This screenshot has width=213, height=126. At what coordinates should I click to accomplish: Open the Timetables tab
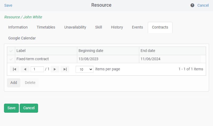click(46, 27)
